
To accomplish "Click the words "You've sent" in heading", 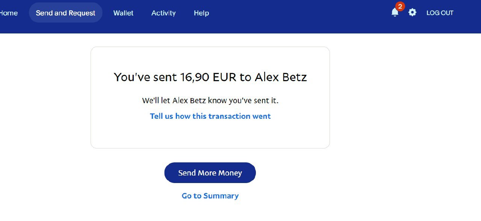I will point(145,77).
